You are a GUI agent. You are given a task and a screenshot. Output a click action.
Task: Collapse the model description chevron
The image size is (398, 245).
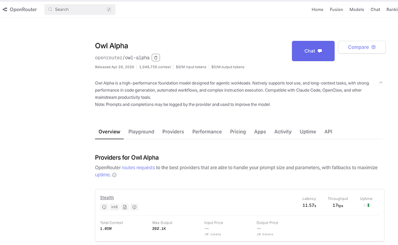coord(381,83)
